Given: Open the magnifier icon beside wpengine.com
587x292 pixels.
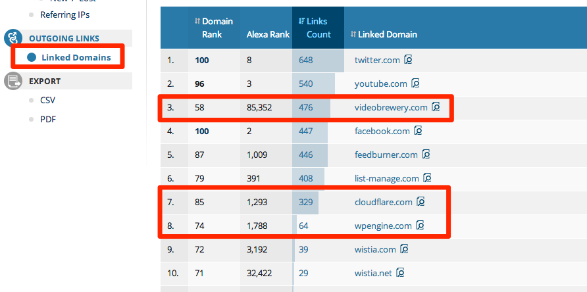Looking at the screenshot, I should (420, 226).
